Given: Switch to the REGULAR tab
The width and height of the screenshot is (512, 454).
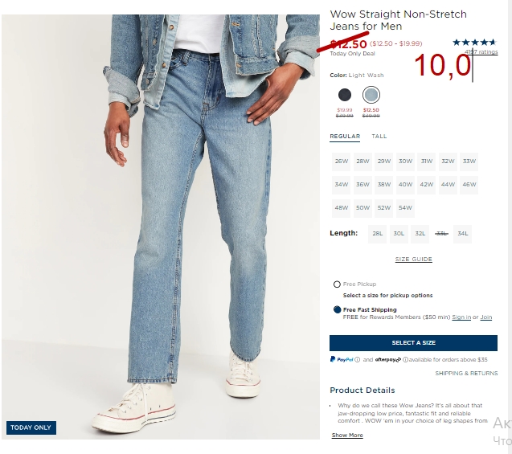Looking at the screenshot, I should click(345, 137).
